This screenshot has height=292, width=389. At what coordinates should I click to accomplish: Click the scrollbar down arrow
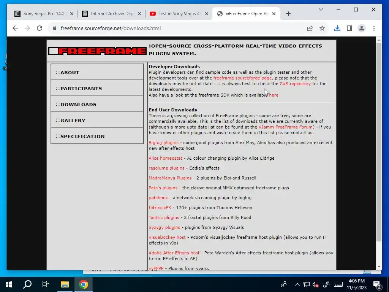coord(379,267)
